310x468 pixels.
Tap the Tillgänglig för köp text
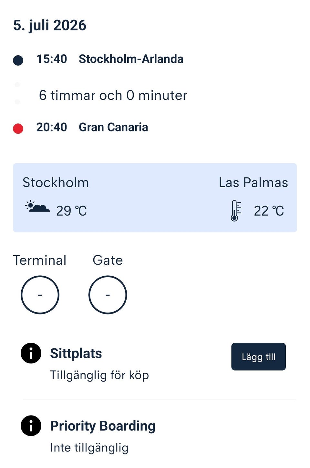click(99, 375)
